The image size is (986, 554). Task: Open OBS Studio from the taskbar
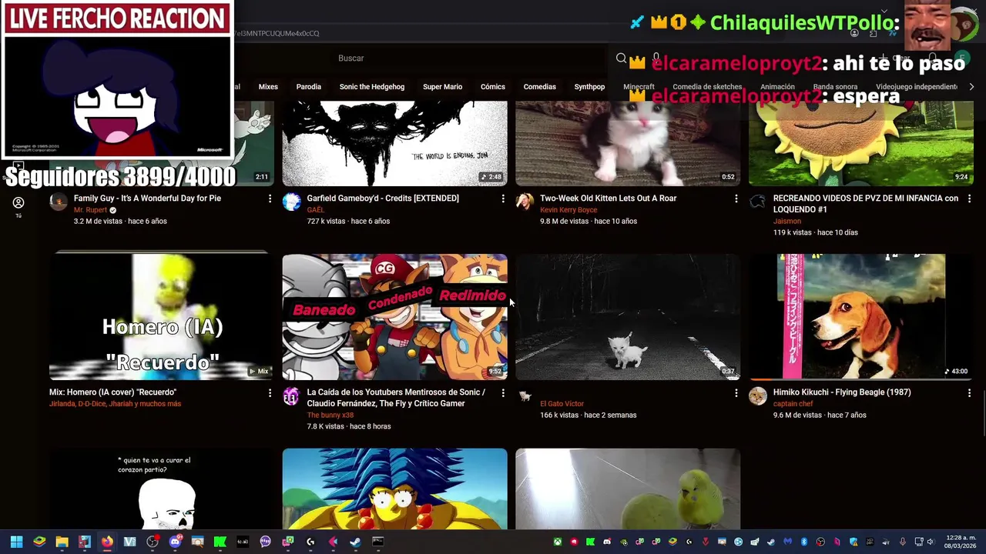[153, 542]
